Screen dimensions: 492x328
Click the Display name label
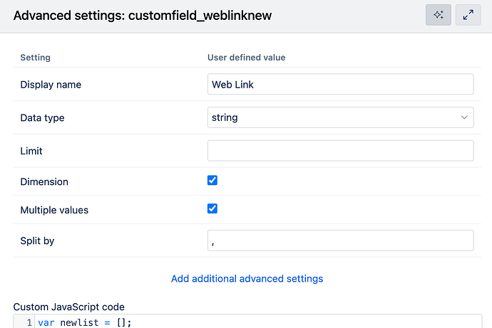[x=51, y=85]
